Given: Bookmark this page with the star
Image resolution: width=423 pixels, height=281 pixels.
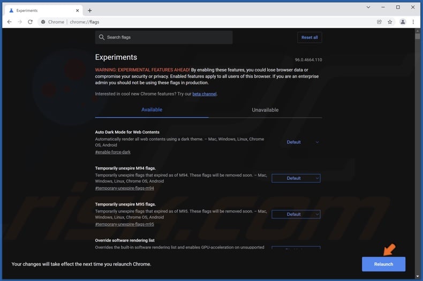Looking at the screenshot, I should [390, 22].
